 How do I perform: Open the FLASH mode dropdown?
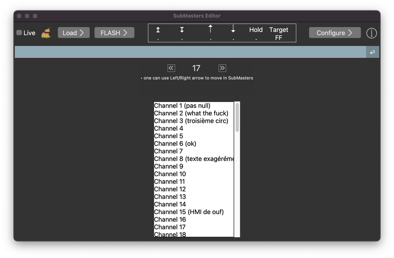[x=114, y=33]
